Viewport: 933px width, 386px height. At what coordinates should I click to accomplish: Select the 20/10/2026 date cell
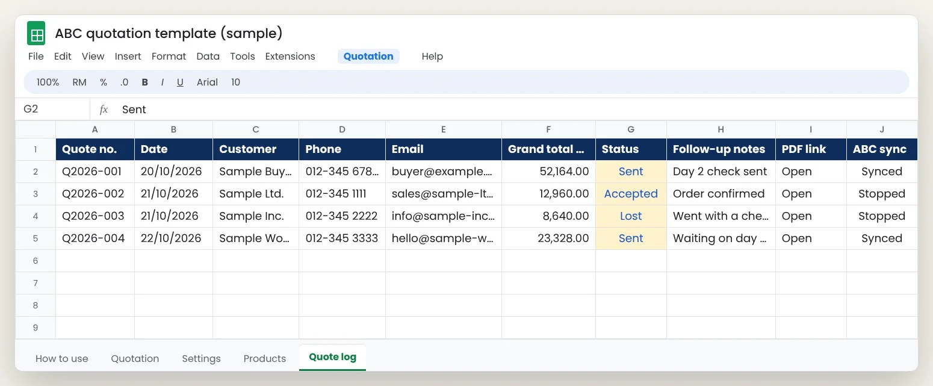click(173, 172)
